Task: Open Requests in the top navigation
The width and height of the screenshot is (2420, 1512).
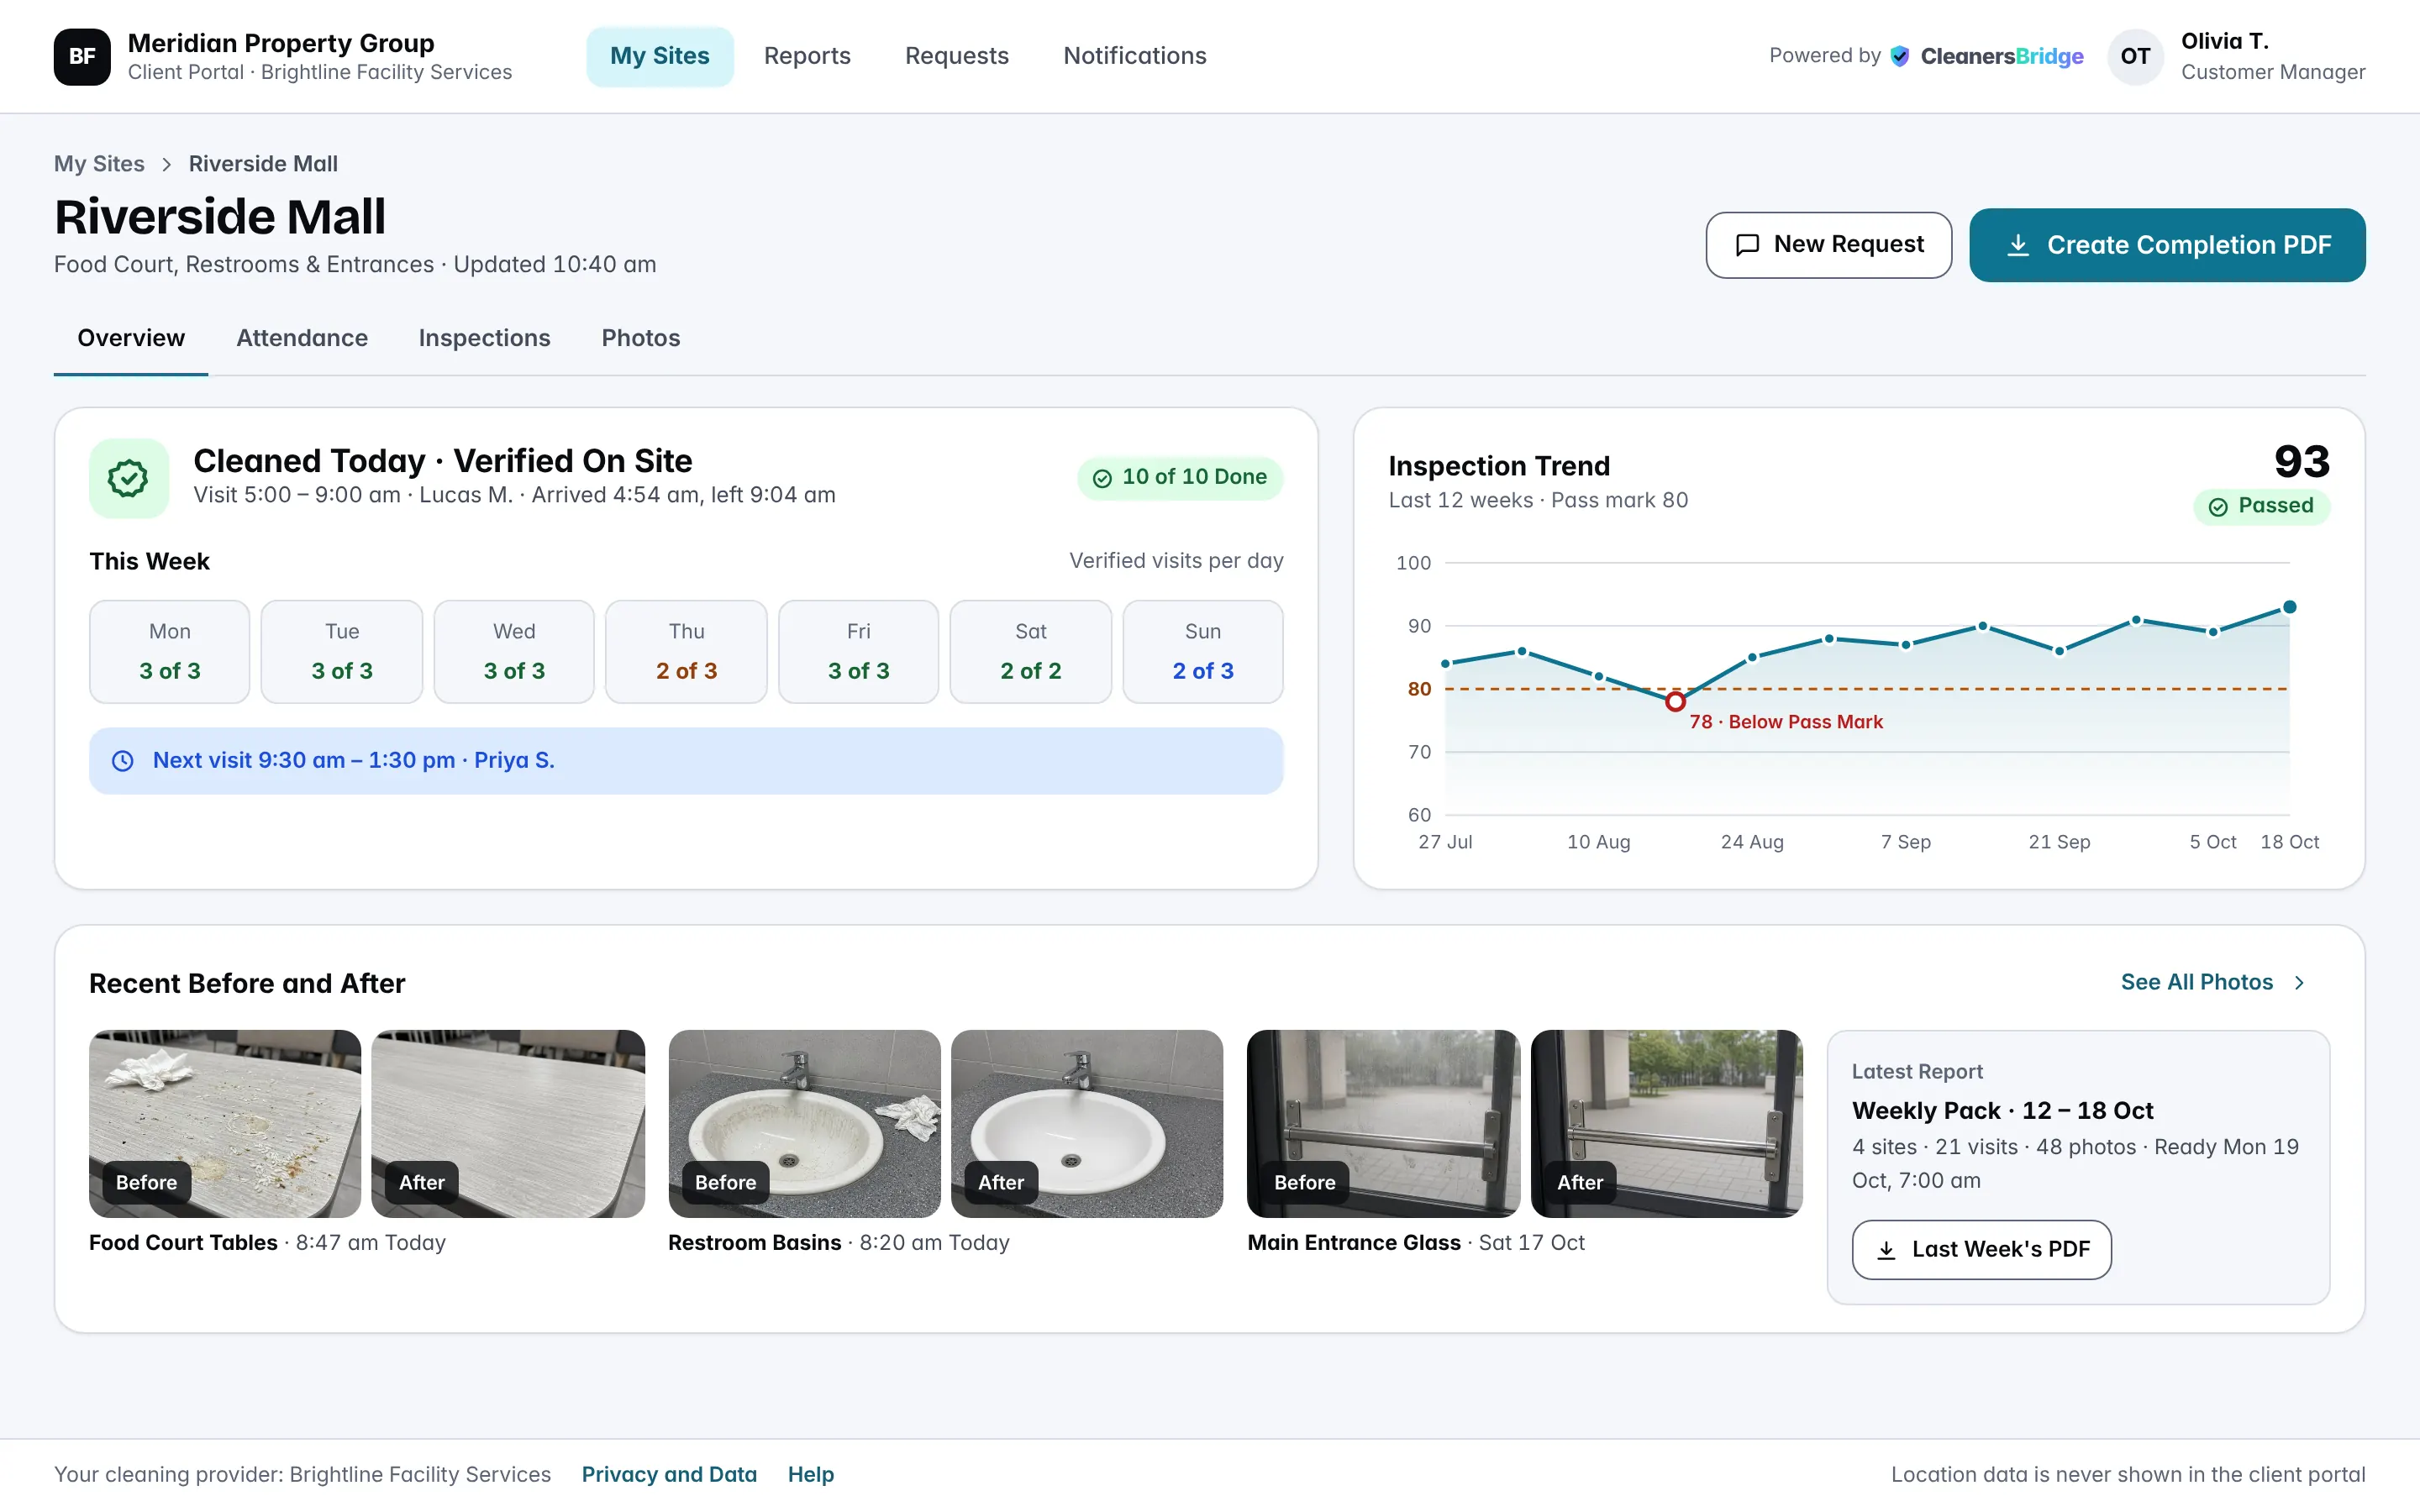Action: coord(957,56)
